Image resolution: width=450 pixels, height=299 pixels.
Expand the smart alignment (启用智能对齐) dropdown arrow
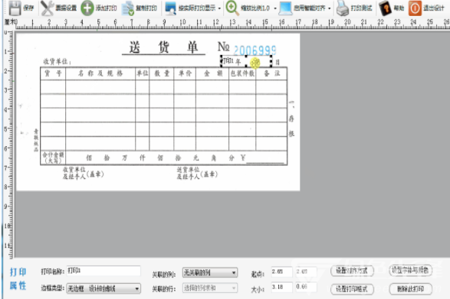[329, 8]
